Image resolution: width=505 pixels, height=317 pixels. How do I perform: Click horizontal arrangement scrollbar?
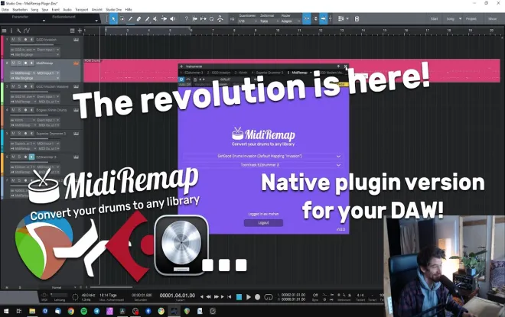111,287
